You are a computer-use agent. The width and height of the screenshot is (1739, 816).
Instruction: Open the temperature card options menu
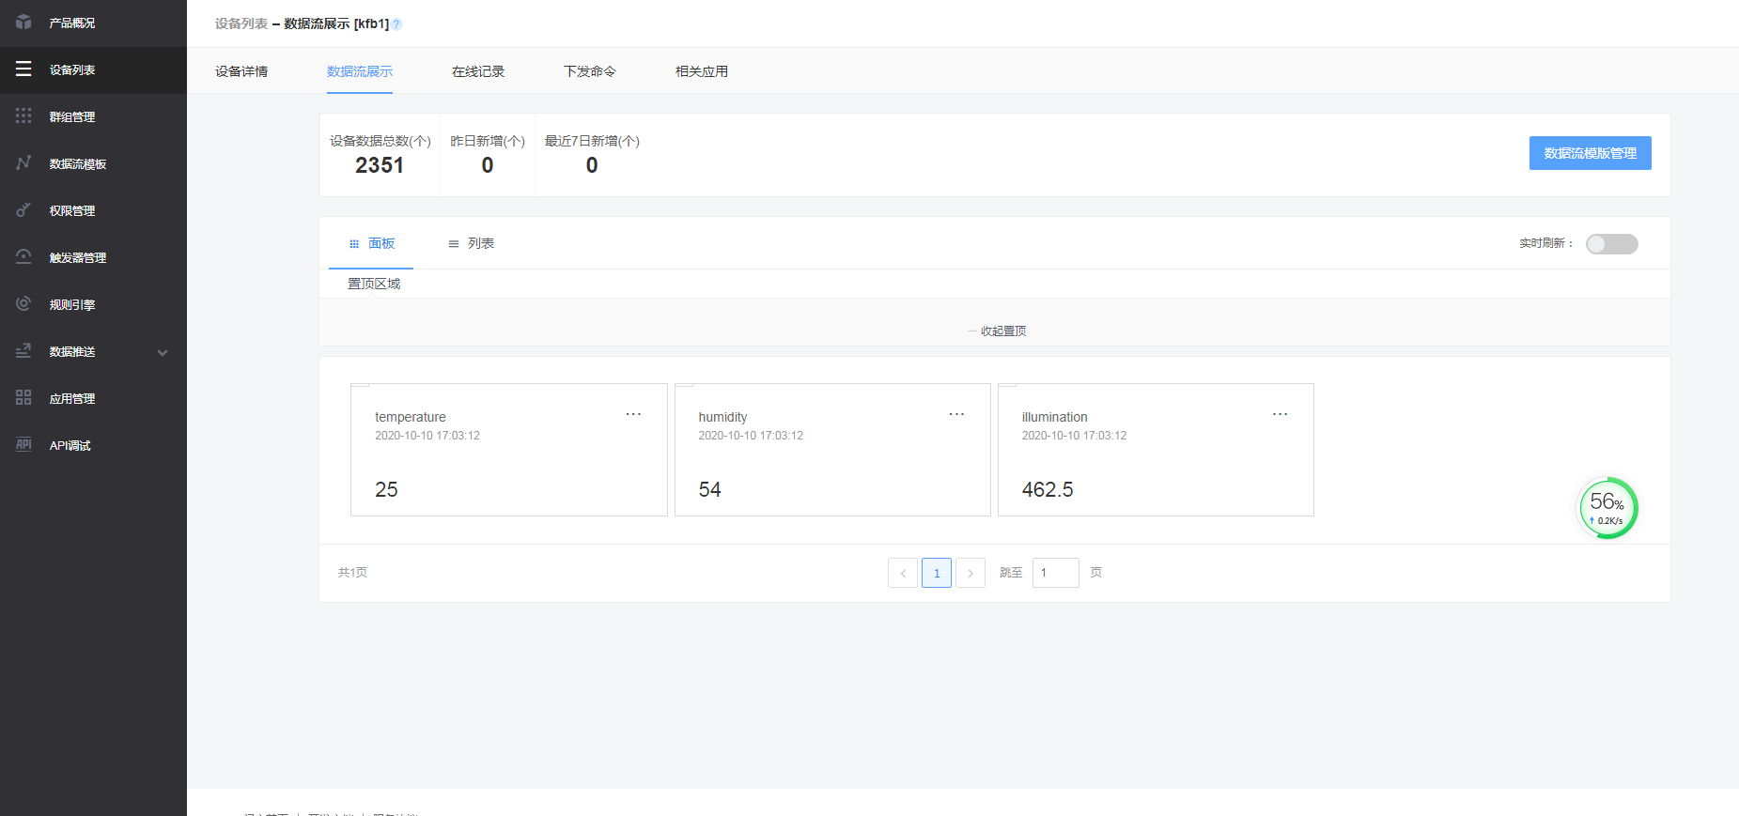633,414
